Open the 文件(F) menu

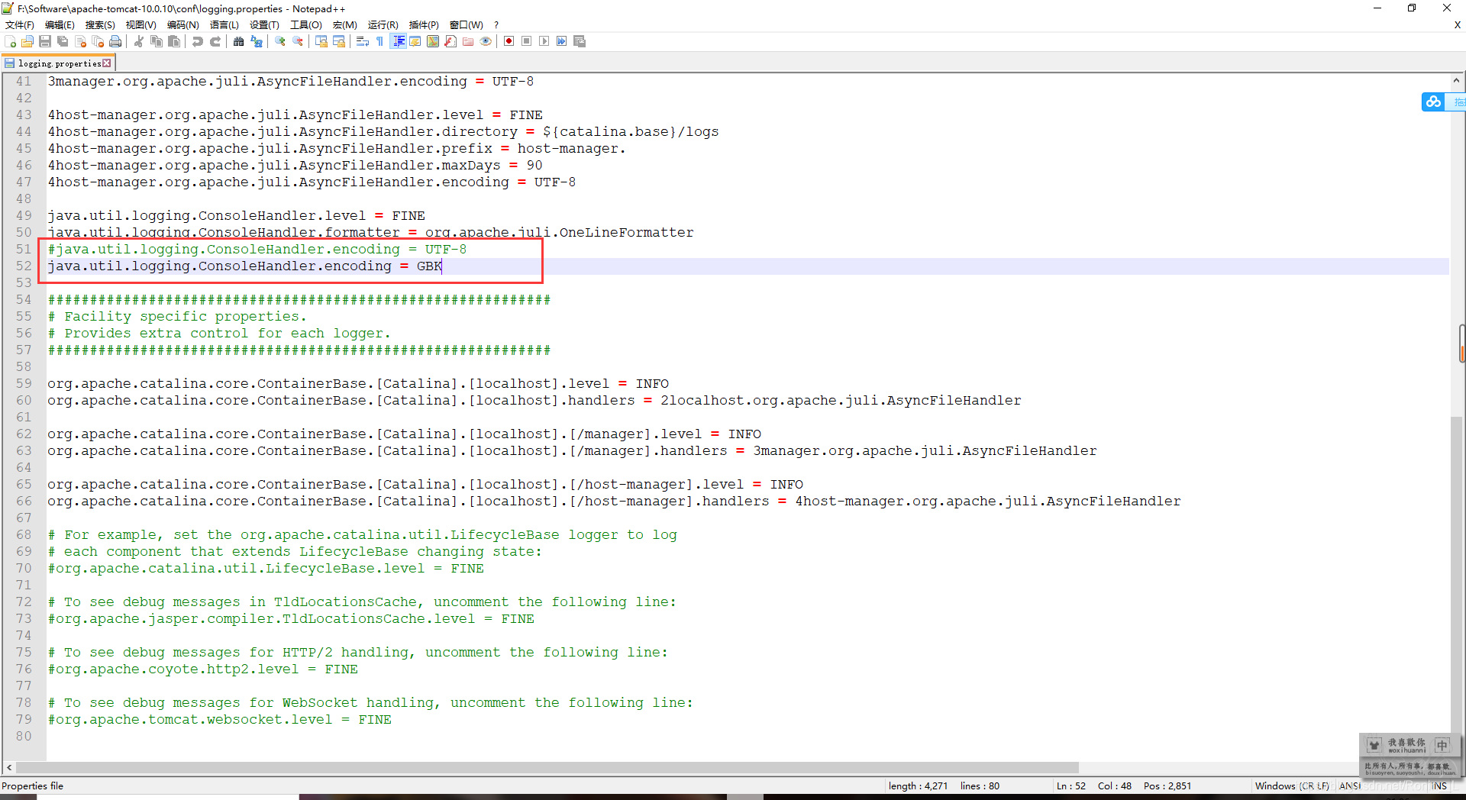[x=20, y=25]
